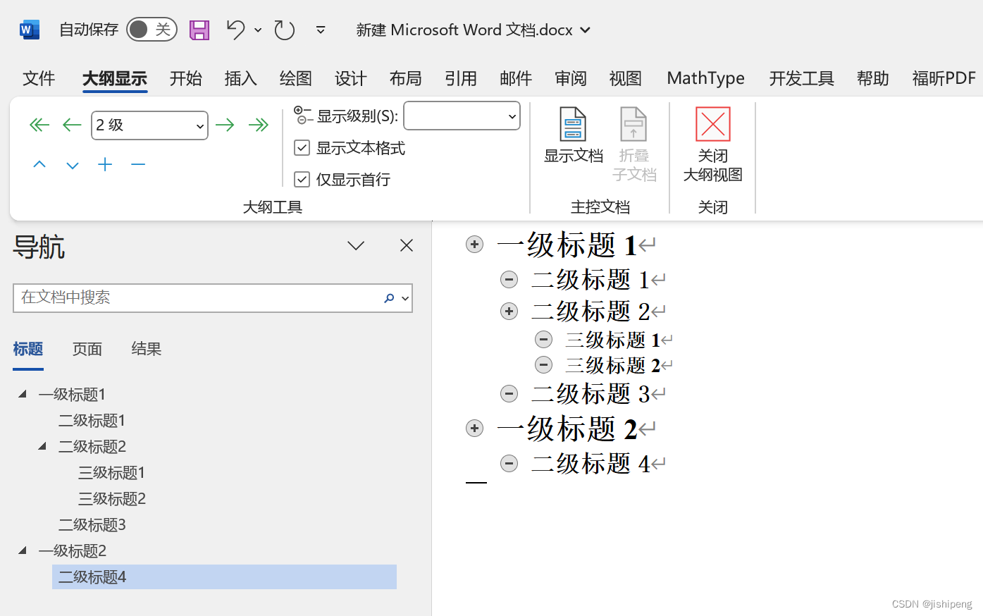Open the undo history dropdown arrow

point(258,30)
